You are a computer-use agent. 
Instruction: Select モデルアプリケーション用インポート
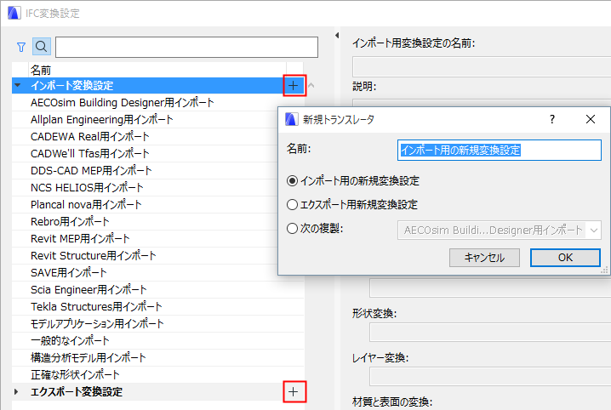point(157,323)
